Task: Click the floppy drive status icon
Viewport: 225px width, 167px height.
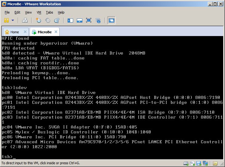Action: (x=199, y=163)
